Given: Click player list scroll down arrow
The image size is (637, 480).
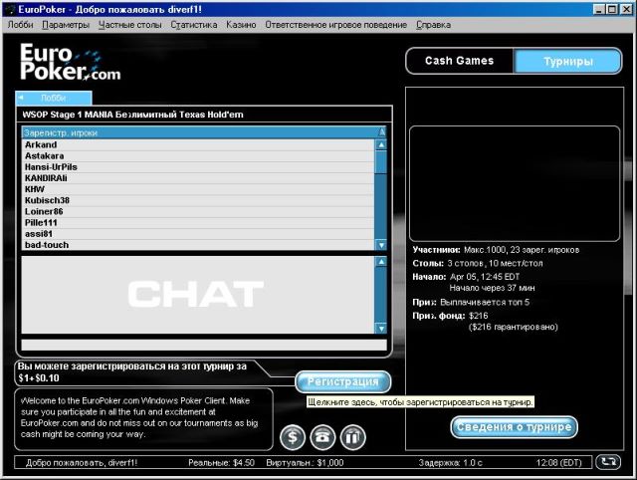Looking at the screenshot, I should (381, 245).
